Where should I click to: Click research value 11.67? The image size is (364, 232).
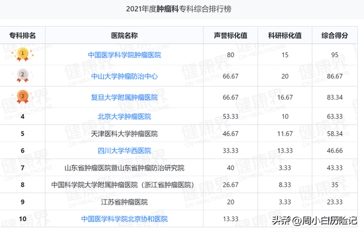coord(285,134)
